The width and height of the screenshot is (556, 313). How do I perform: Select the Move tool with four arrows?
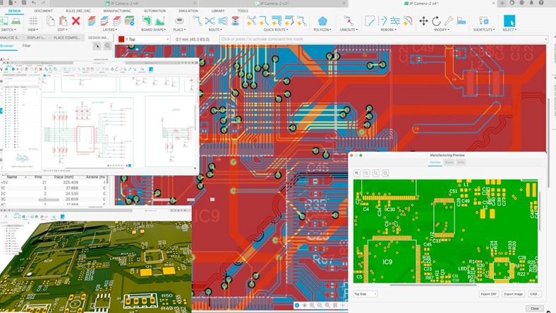click(423, 21)
